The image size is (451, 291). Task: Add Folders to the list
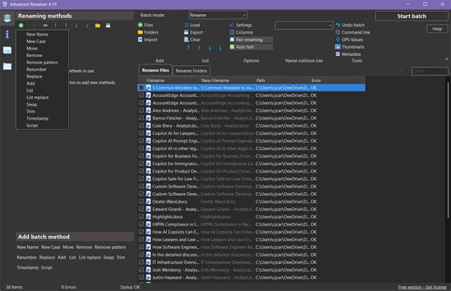[x=148, y=32]
